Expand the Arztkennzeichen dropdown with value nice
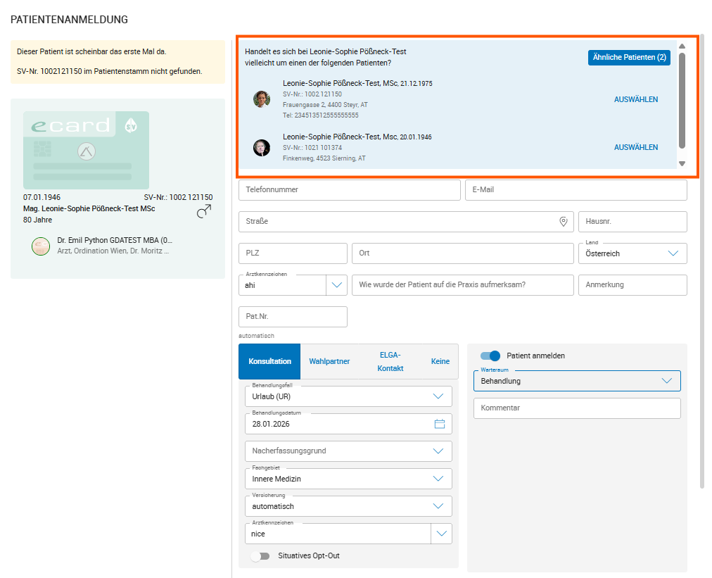Image resolution: width=712 pixels, height=578 pixels. pos(441,534)
